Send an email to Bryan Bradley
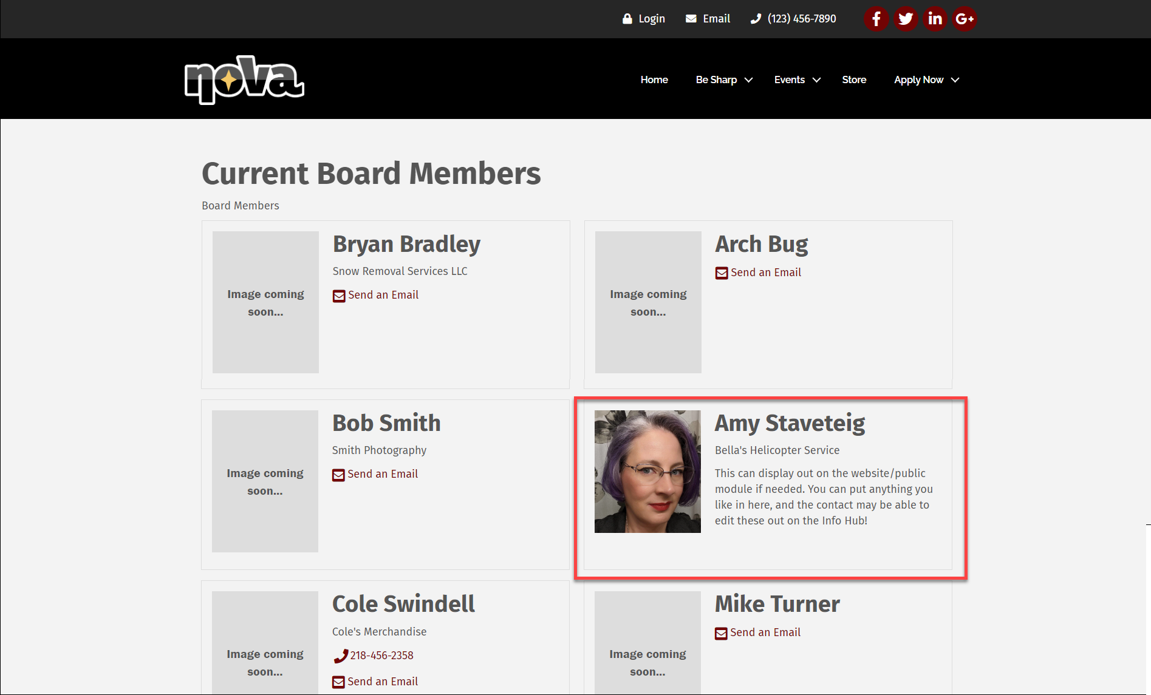This screenshot has height=695, width=1151. [383, 295]
